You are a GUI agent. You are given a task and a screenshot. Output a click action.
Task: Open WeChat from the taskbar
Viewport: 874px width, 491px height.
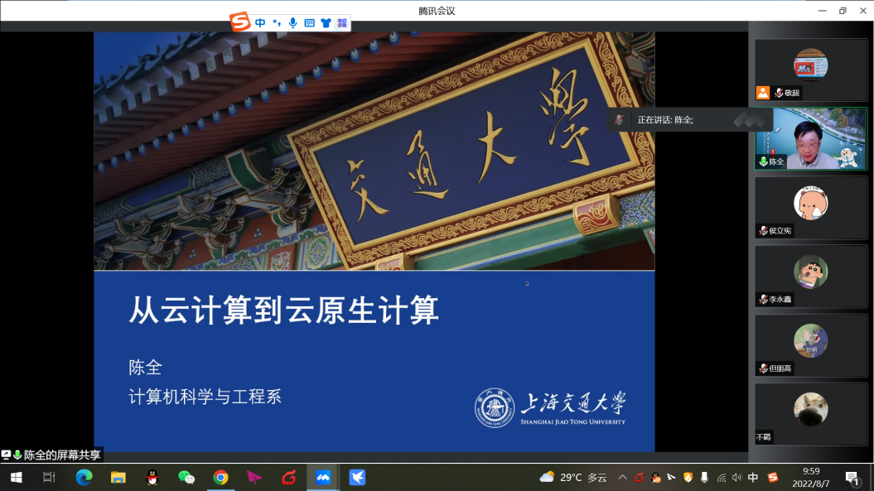(186, 477)
